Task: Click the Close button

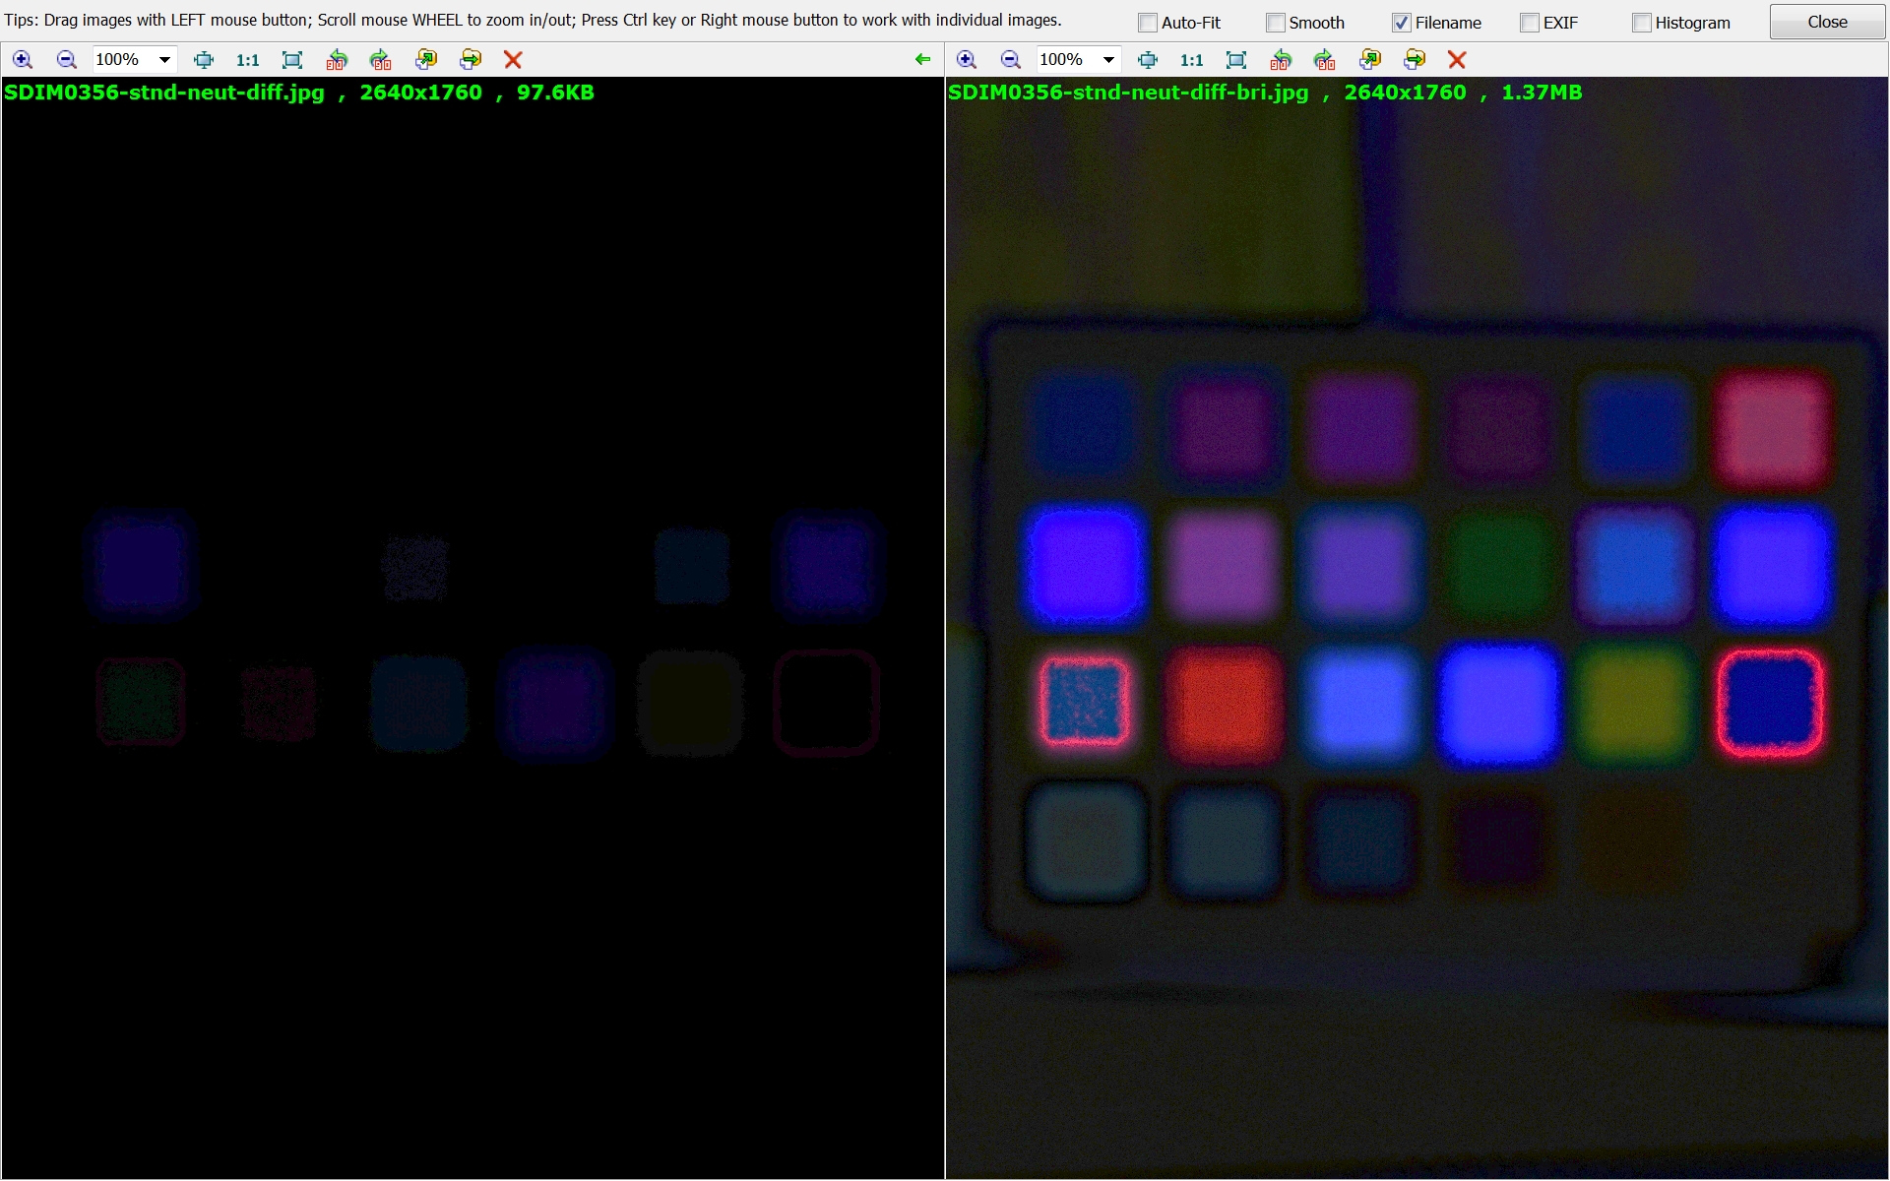Action: (1827, 22)
